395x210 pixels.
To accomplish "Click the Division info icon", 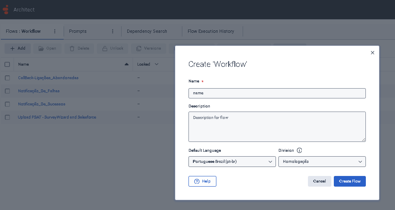I will [x=299, y=151].
